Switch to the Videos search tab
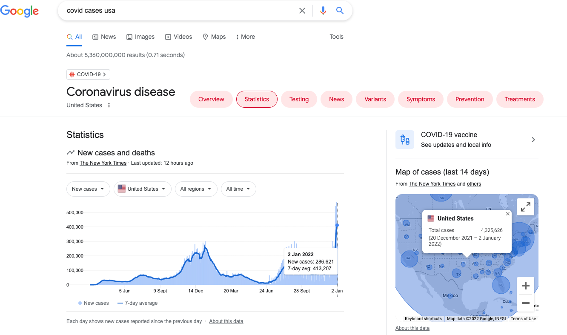567x335 pixels. click(x=179, y=37)
